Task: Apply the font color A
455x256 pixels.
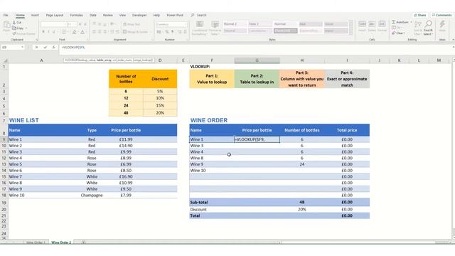Action: click(x=82, y=32)
